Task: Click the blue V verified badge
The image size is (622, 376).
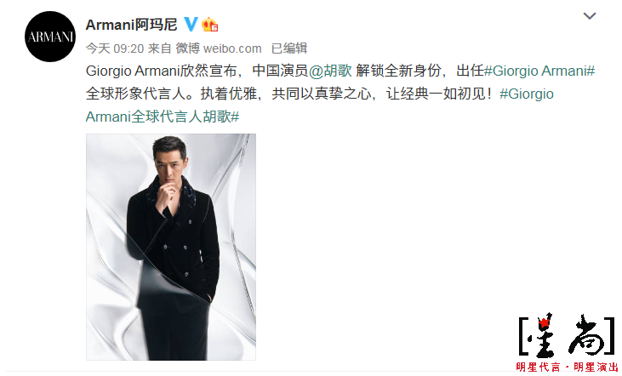Action: (191, 25)
